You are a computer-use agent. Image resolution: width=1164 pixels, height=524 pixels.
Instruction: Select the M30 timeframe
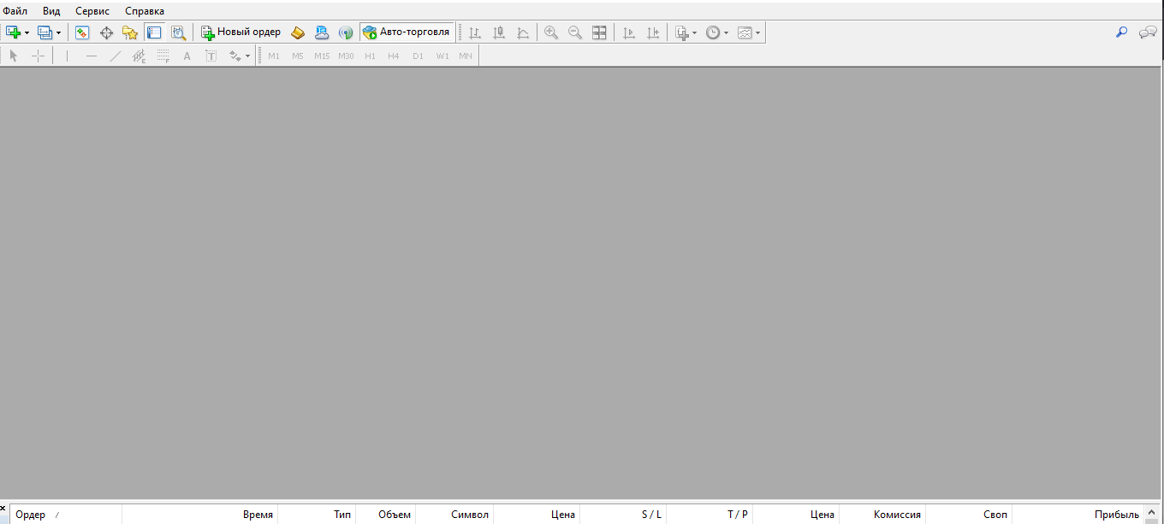(346, 56)
